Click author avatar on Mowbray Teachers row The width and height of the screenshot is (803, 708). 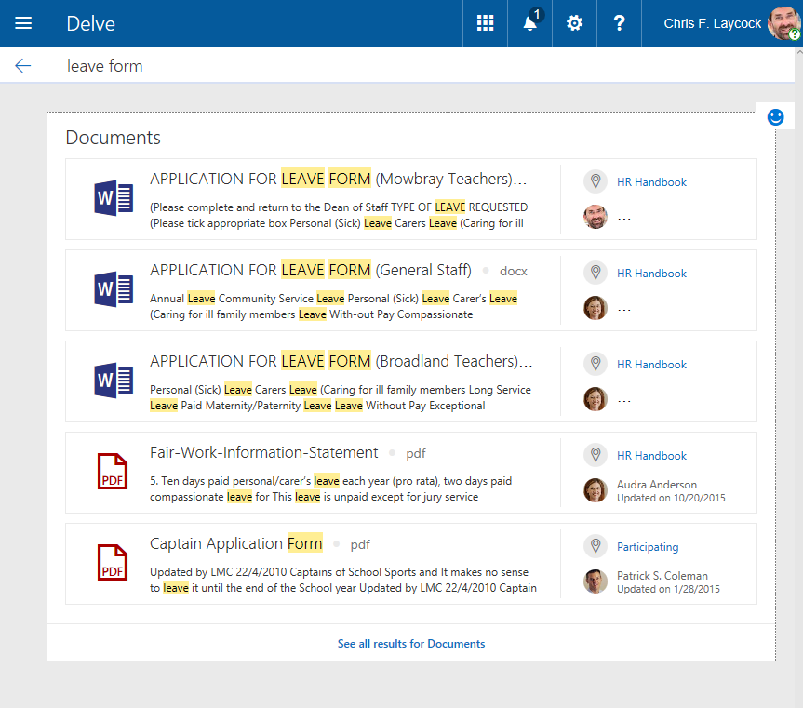(x=596, y=217)
